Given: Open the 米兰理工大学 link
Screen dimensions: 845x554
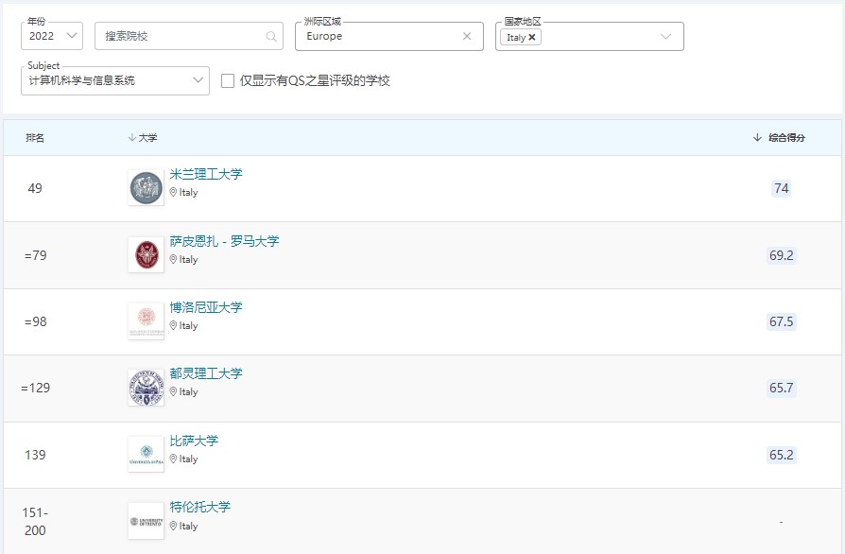Looking at the screenshot, I should coord(206,174).
